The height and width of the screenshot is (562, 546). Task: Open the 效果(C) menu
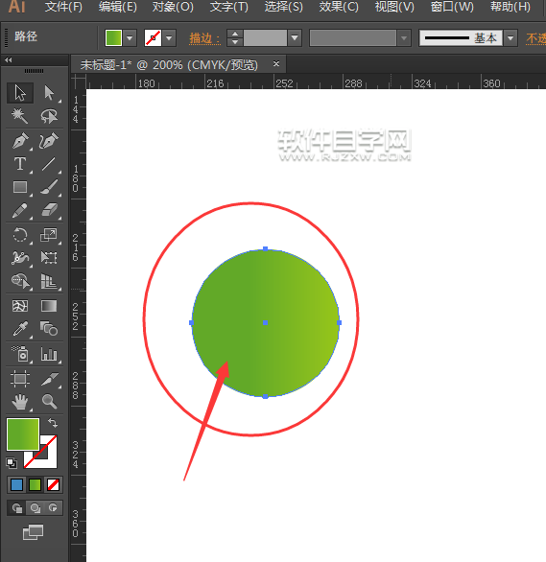point(339,7)
